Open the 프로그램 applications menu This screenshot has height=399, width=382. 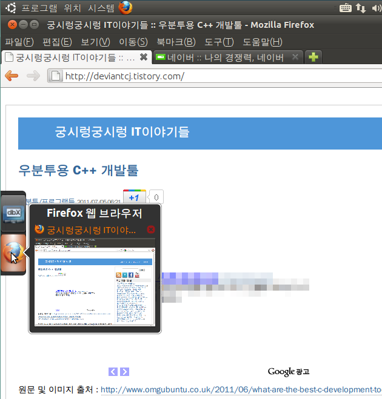[39, 8]
